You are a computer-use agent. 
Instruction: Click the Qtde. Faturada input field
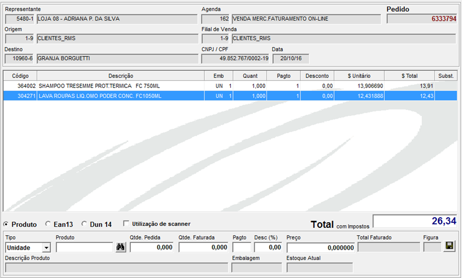(x=203, y=247)
